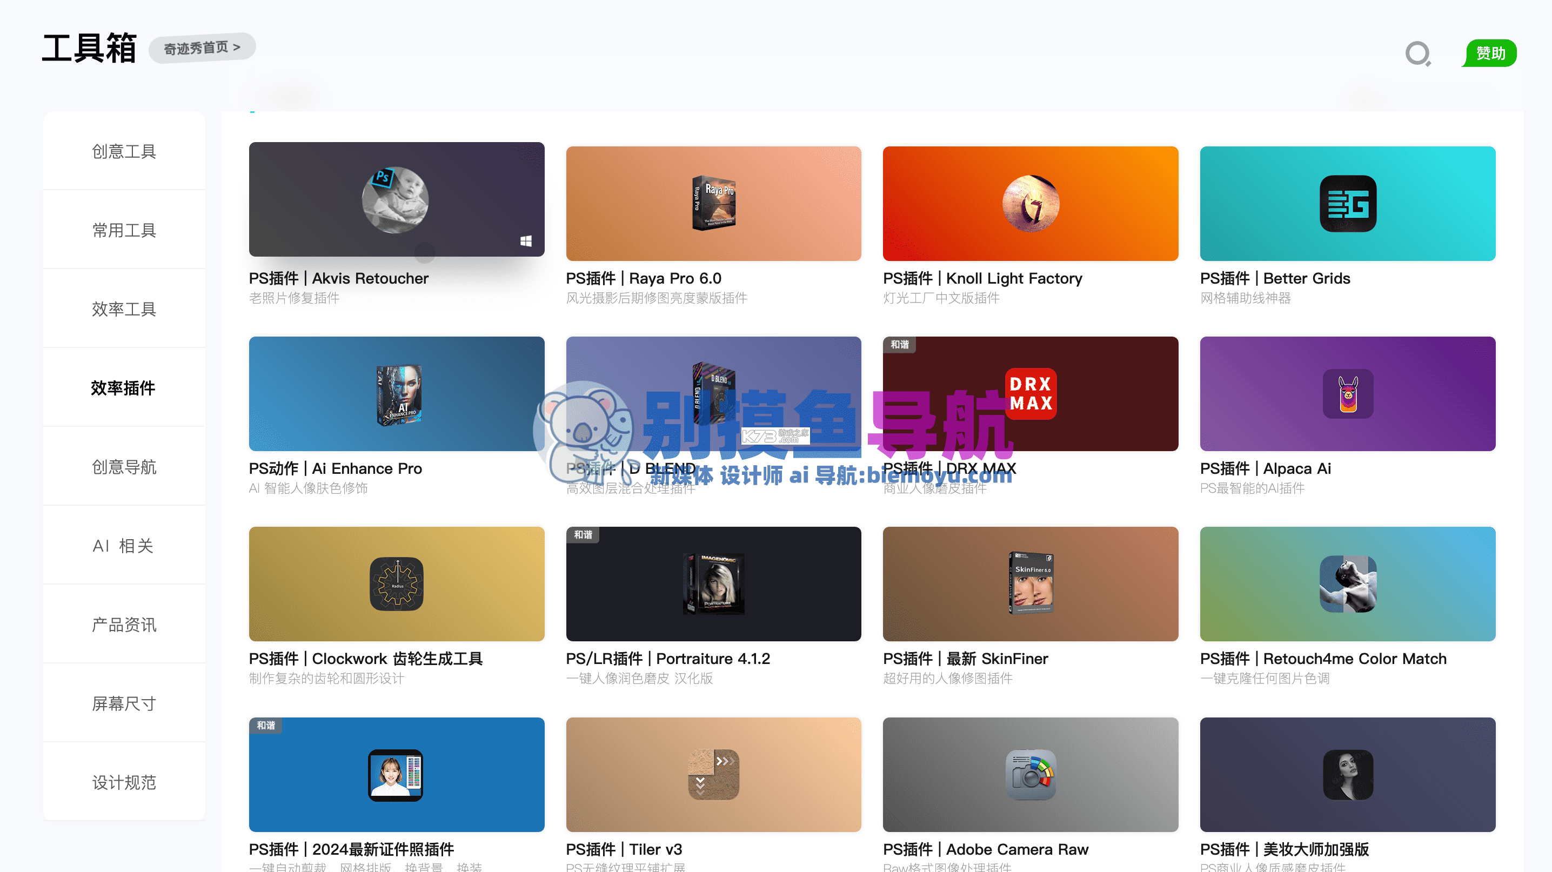This screenshot has width=1552, height=872.
Task: Open the search magnifier icon
Action: (1417, 53)
